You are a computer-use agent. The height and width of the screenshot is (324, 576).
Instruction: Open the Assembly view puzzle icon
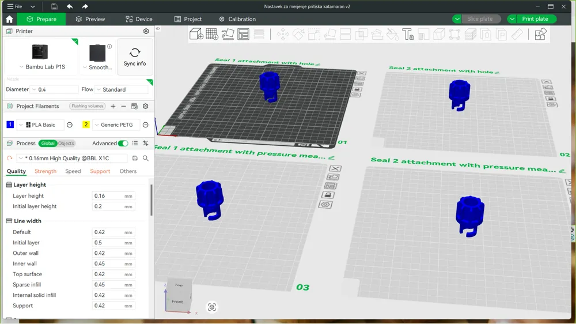tap(540, 34)
